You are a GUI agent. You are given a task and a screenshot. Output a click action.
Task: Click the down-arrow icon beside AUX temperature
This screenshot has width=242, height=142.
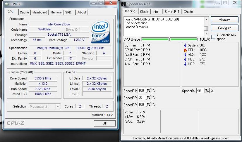[x=185, y=55]
